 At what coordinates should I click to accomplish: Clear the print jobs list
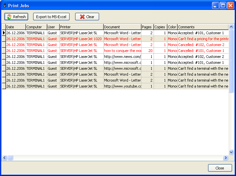[87, 17]
